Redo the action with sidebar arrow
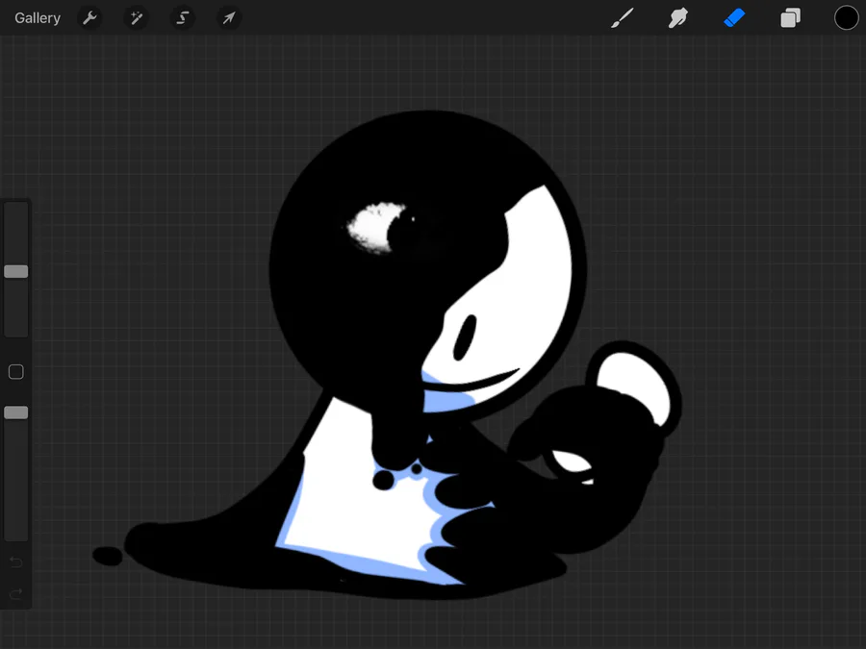866x649 pixels. pos(16,594)
